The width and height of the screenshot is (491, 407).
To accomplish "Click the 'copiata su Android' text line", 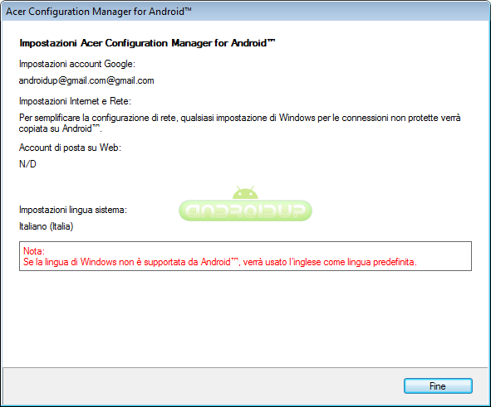I will (61, 128).
